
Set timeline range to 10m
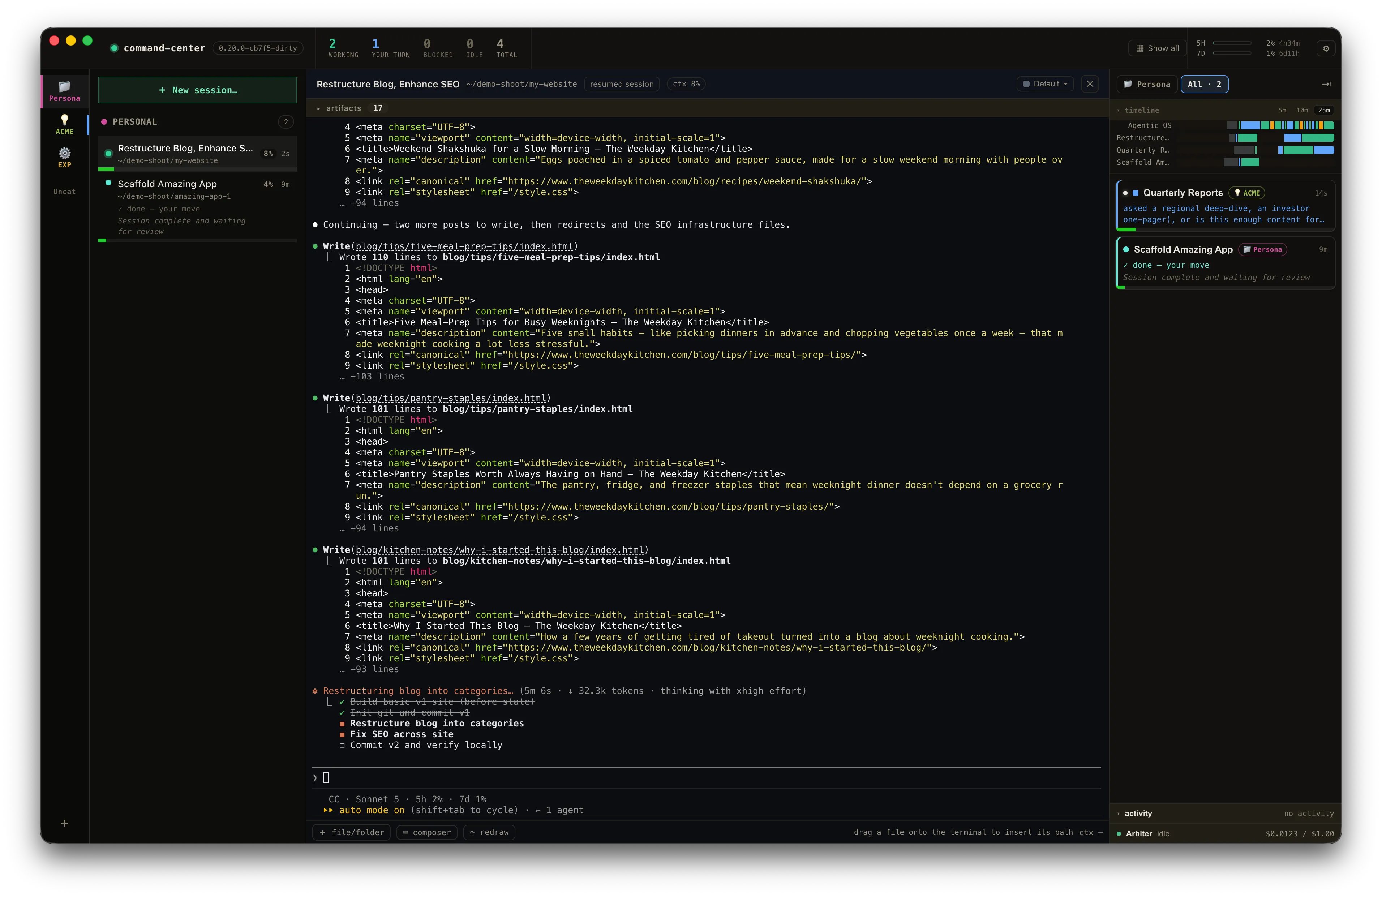click(1302, 110)
